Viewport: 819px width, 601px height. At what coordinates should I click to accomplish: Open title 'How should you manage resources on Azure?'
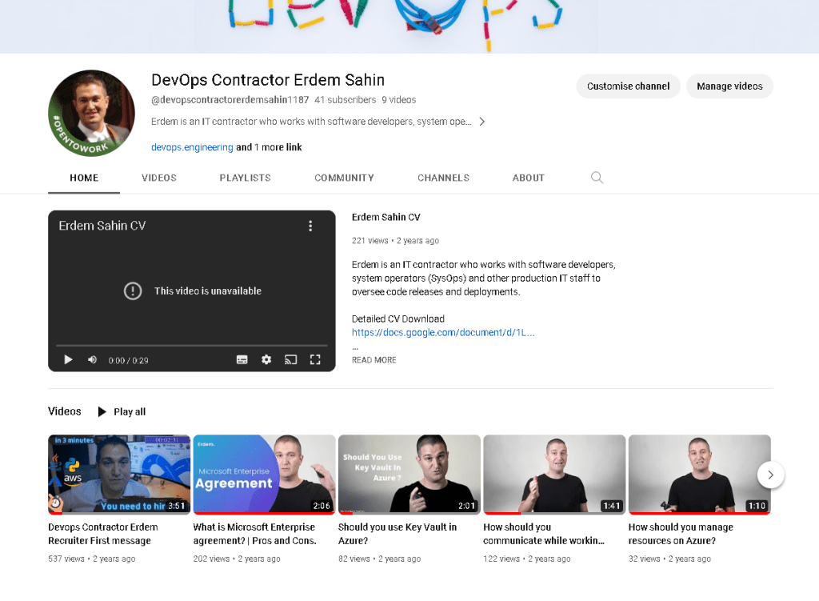(x=681, y=534)
